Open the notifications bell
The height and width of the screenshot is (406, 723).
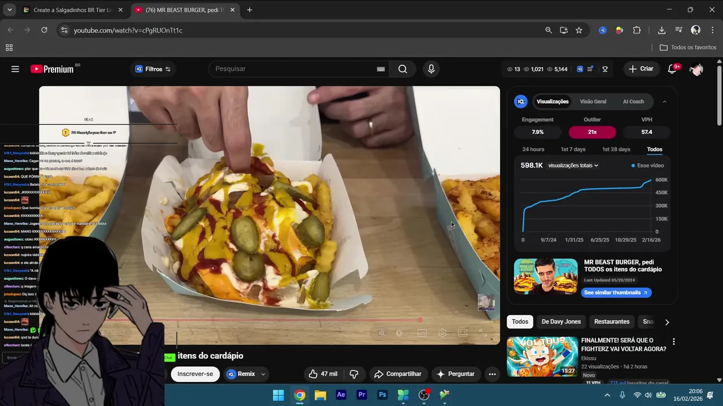tap(672, 69)
